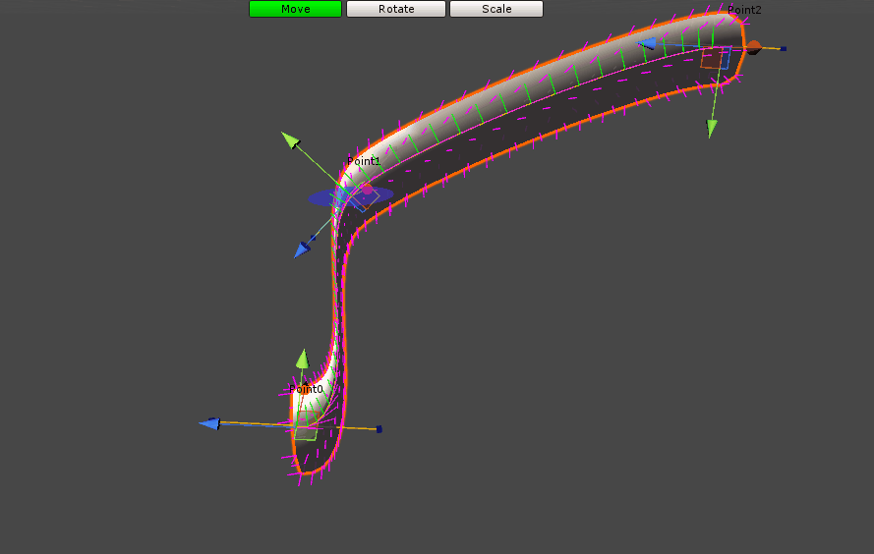The width and height of the screenshot is (874, 554).
Task: Grab the green down-arrow handle at Point2
Action: tap(712, 130)
